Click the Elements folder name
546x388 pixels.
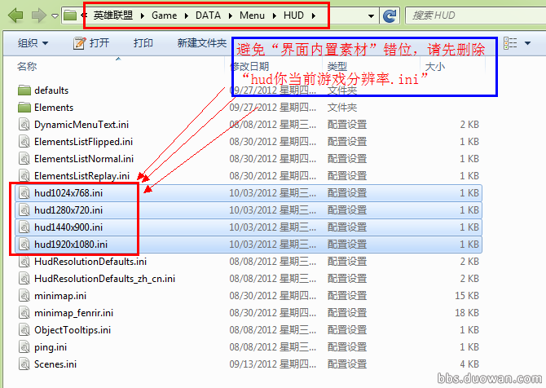click(54, 108)
